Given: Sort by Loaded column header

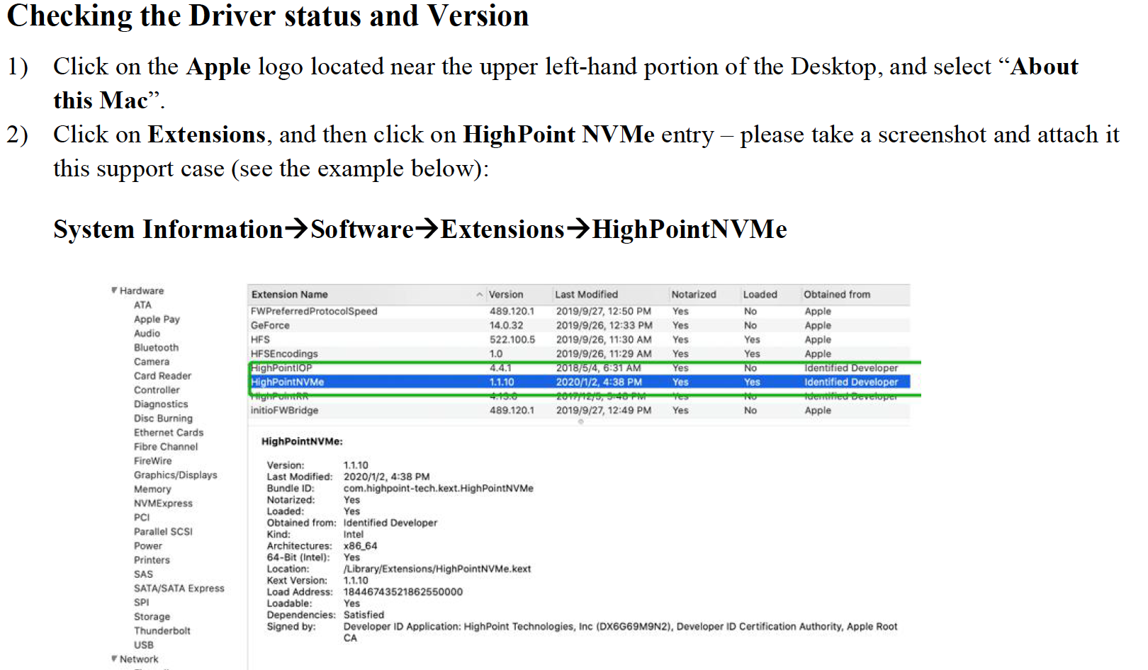Looking at the screenshot, I should pos(760,294).
